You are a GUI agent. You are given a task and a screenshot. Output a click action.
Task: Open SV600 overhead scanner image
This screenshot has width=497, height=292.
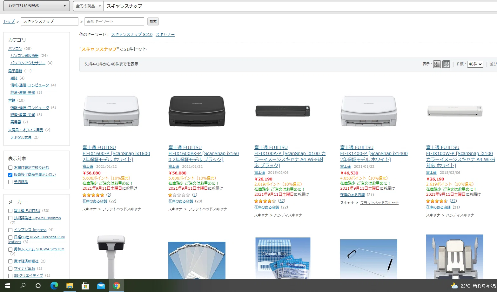(x=111, y=257)
